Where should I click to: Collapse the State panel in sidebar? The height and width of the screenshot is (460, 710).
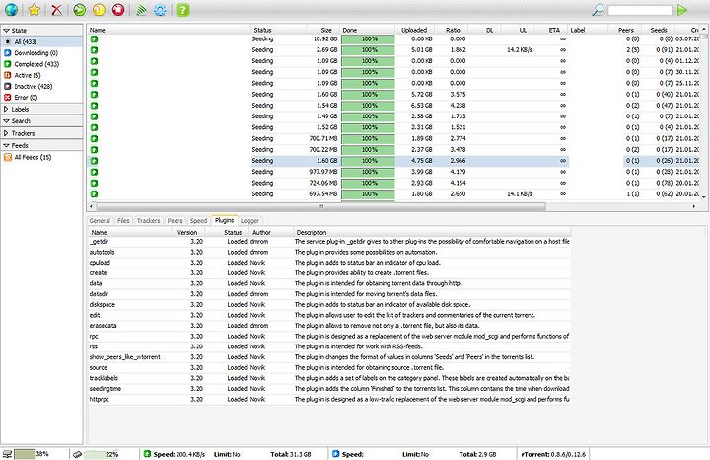pyautogui.click(x=41, y=30)
